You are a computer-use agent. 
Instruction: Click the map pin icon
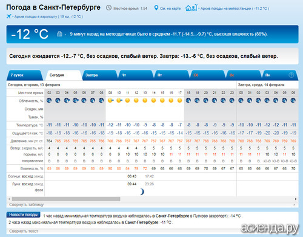[156, 8]
